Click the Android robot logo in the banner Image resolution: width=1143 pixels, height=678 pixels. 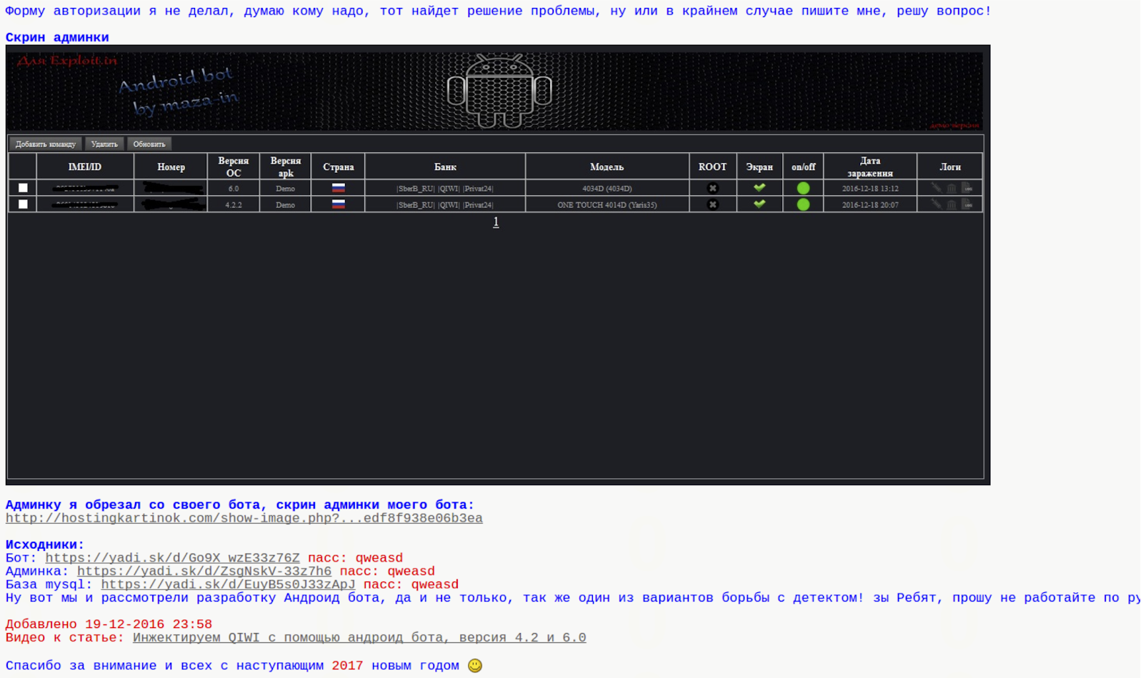[499, 91]
